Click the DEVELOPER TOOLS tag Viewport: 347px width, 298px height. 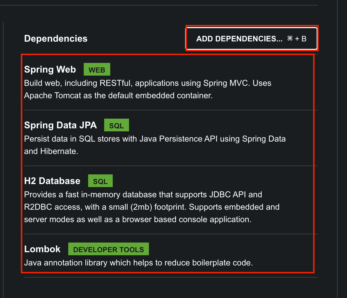click(x=109, y=249)
